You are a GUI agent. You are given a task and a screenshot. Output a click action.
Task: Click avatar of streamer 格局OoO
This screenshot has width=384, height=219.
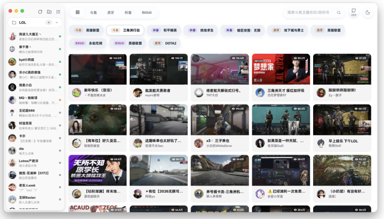321,143
